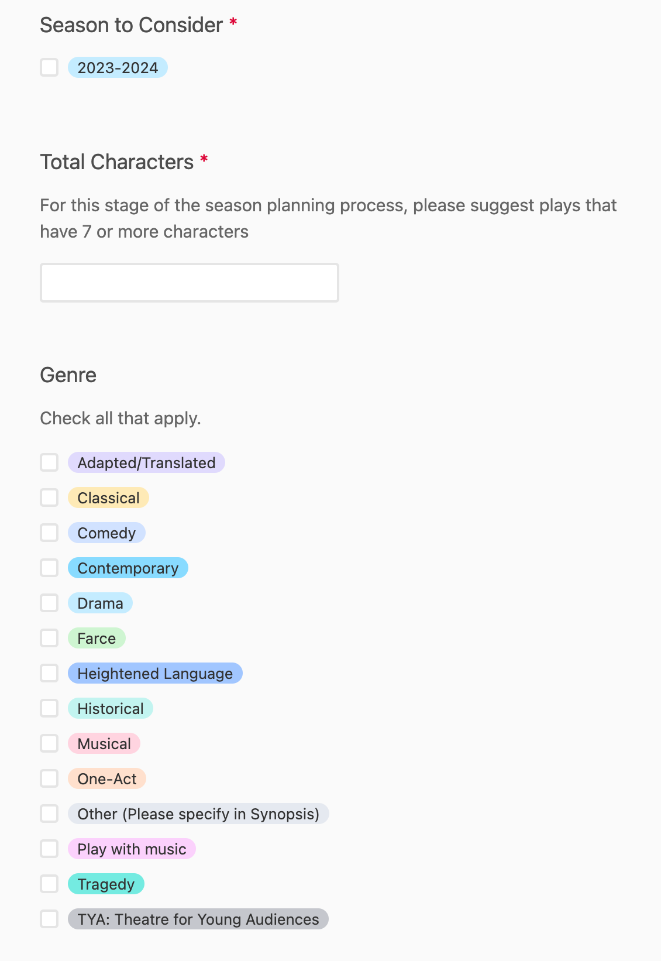Image resolution: width=661 pixels, height=961 pixels.
Task: Click the Total Characters input field
Action: pyautogui.click(x=189, y=283)
